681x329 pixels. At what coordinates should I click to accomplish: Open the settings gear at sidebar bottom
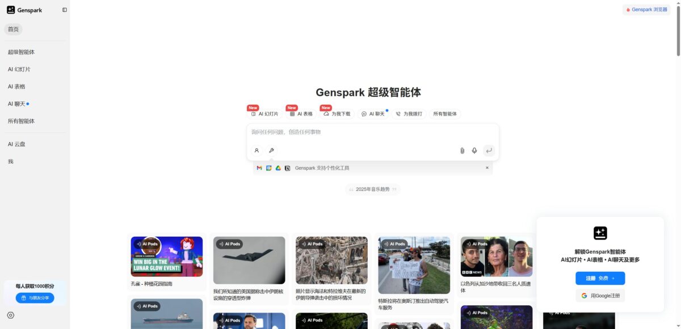coord(11,315)
